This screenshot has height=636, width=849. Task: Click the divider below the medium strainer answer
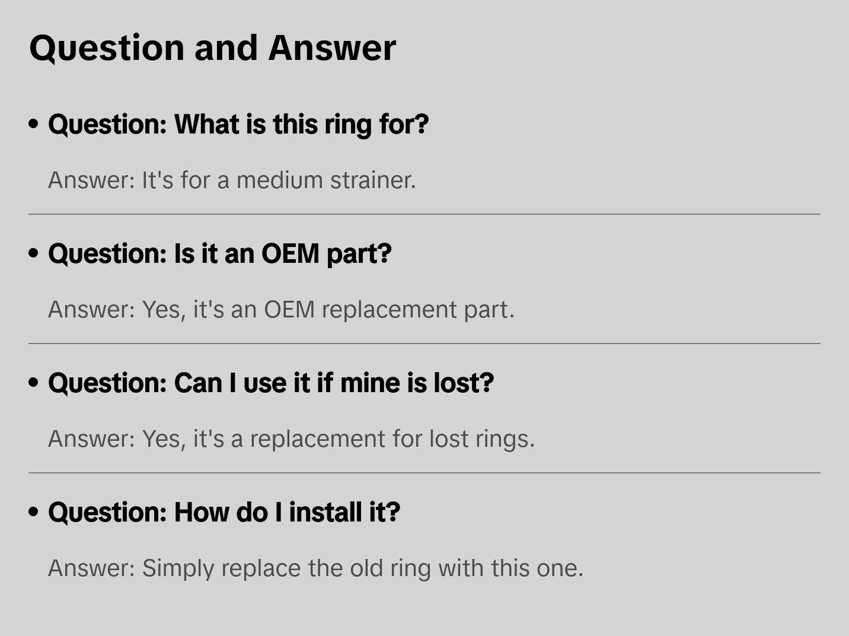[425, 214]
